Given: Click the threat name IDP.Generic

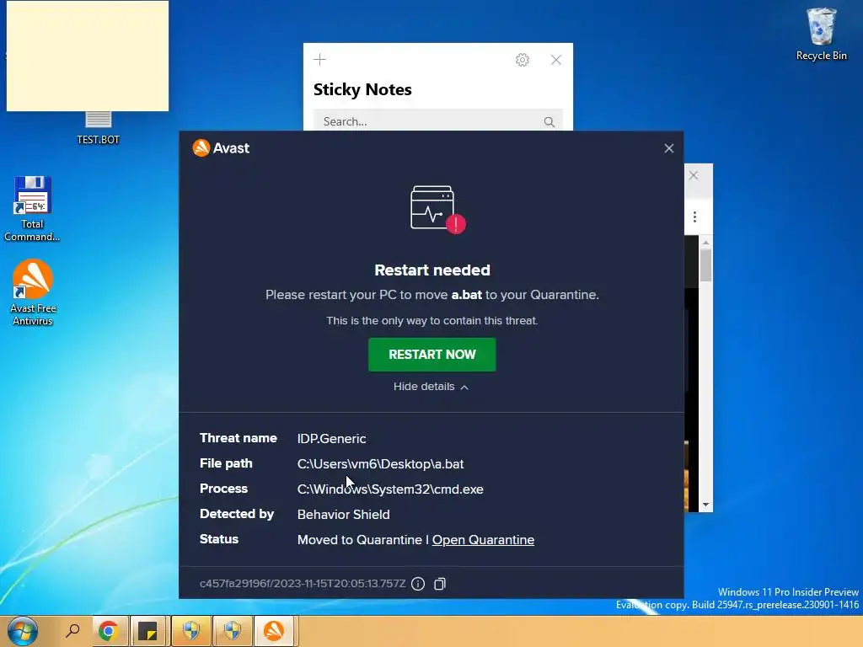Looking at the screenshot, I should (331, 439).
